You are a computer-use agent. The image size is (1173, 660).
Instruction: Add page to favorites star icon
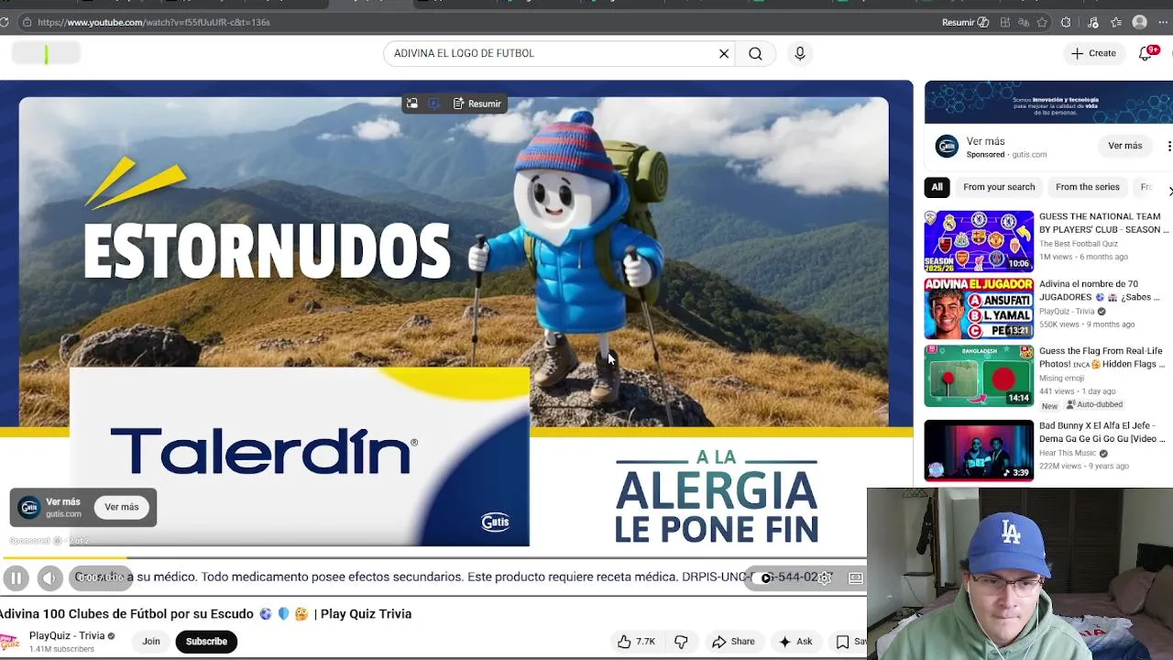(x=1044, y=22)
